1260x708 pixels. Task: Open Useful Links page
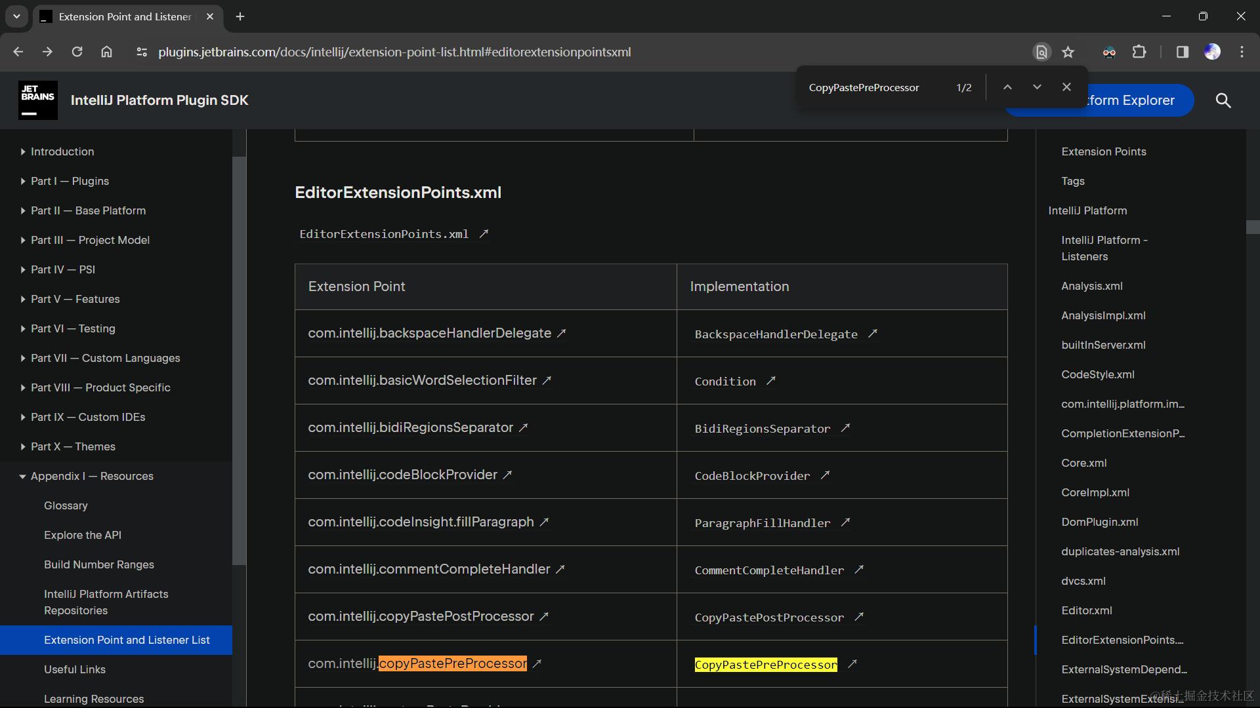(x=75, y=669)
